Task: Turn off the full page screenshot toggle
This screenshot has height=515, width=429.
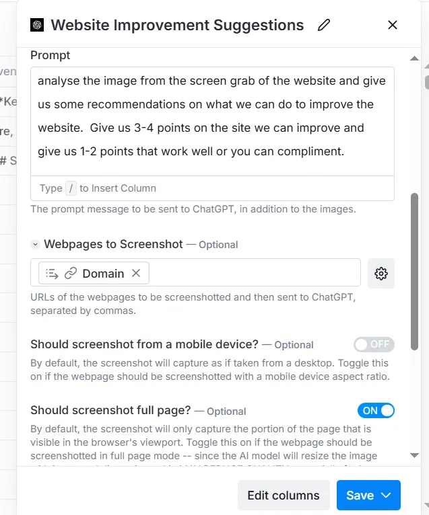Action: tap(376, 411)
